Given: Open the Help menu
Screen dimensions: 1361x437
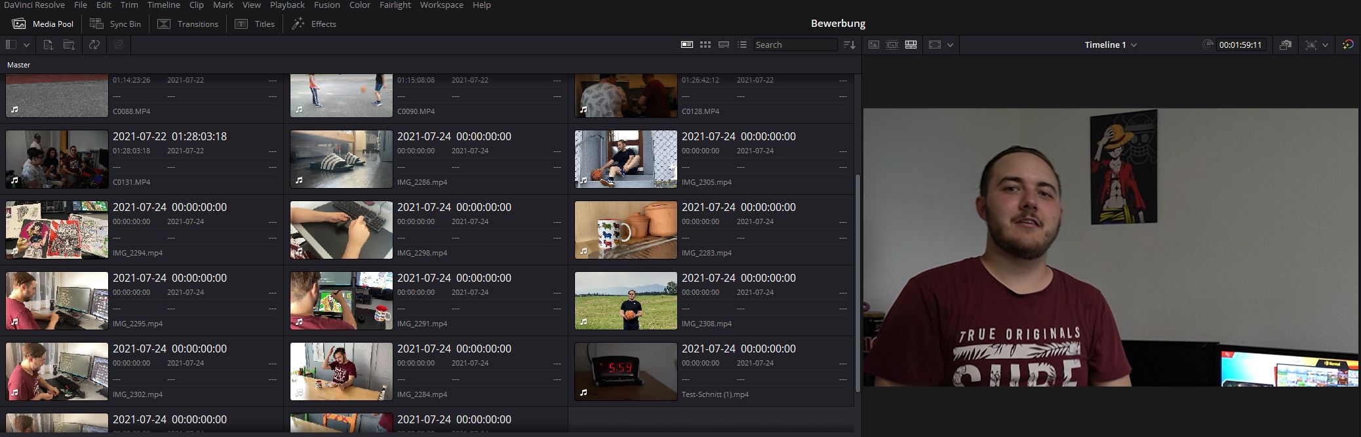Looking at the screenshot, I should [x=482, y=5].
